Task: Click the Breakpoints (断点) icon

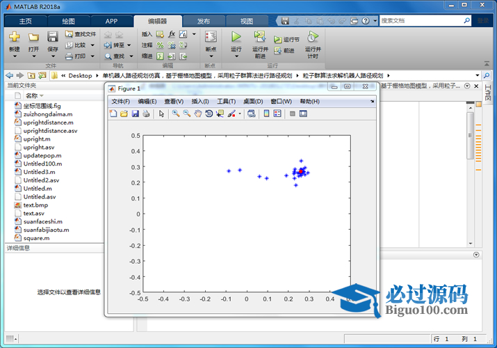Action: (x=211, y=37)
